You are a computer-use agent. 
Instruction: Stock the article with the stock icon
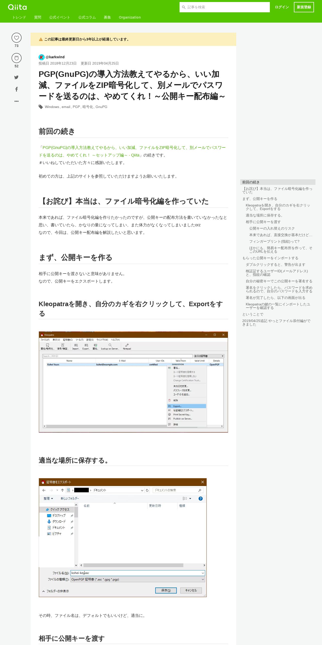coord(17,58)
